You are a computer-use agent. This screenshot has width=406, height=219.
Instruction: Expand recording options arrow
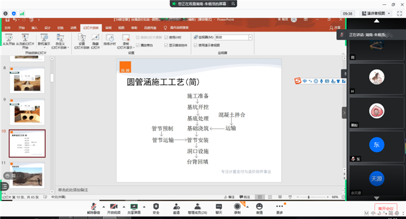pos(247,206)
